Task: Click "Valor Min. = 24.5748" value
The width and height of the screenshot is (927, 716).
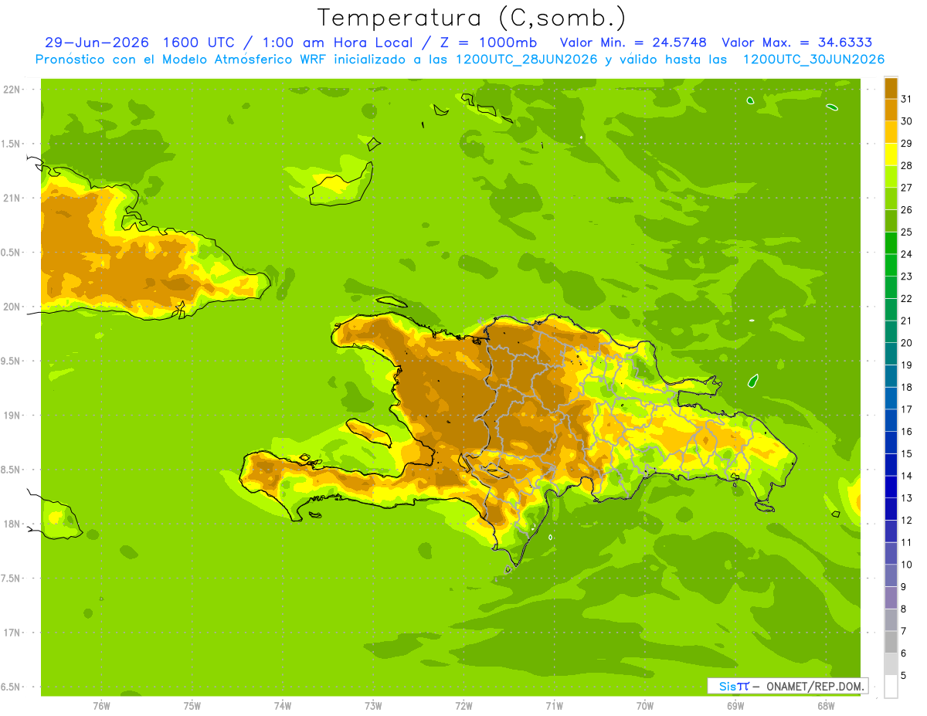Action: pyautogui.click(x=633, y=42)
